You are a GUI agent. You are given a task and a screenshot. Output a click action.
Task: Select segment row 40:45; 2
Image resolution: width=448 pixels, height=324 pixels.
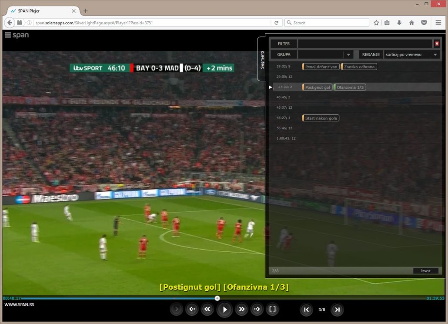pos(356,97)
